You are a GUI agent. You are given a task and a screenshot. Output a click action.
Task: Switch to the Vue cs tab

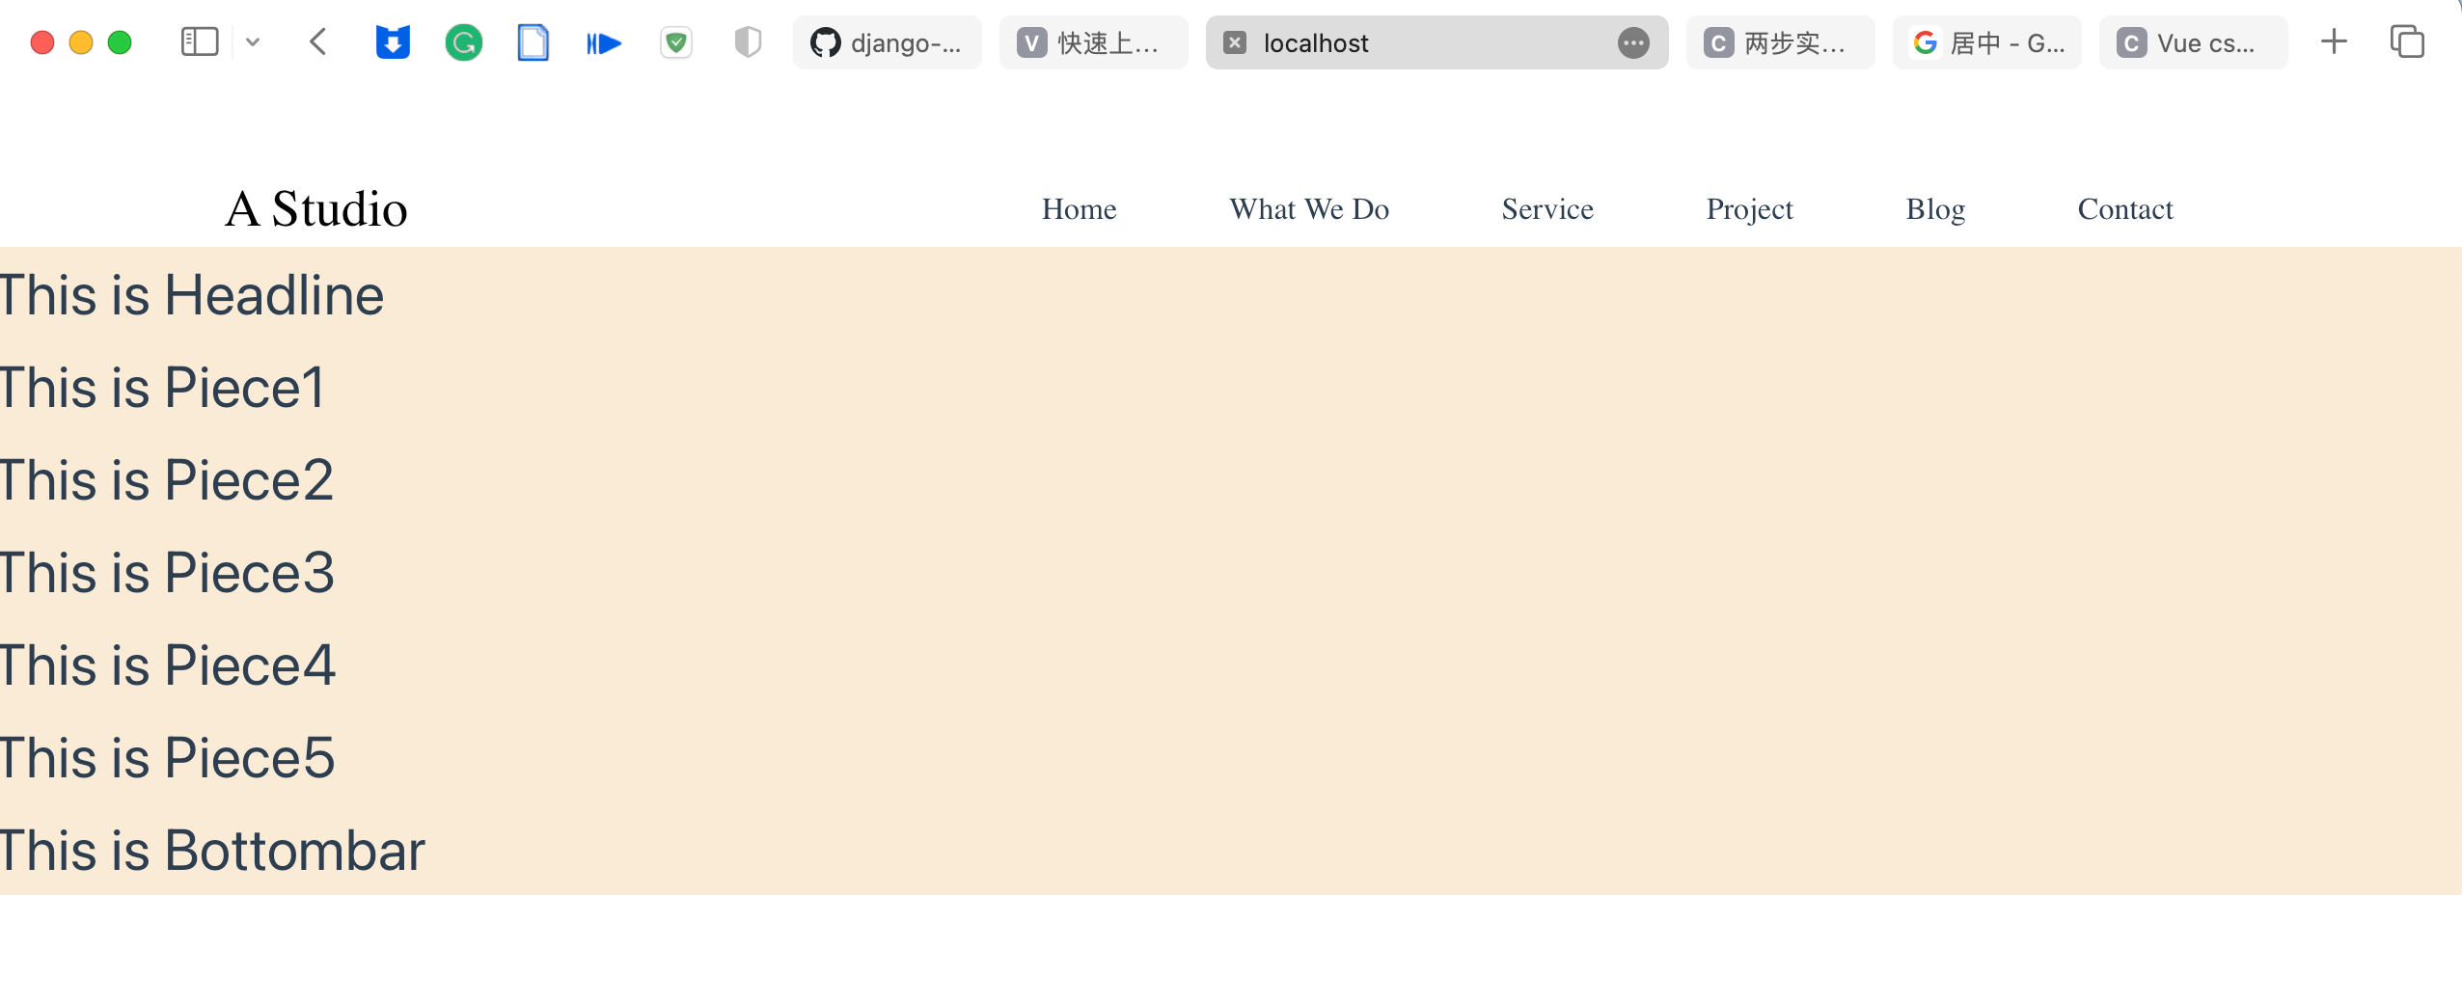2194,42
